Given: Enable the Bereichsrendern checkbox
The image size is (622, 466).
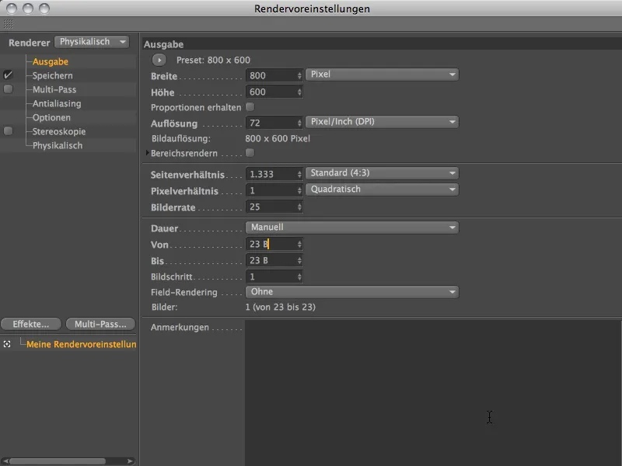Looking at the screenshot, I should tap(250, 153).
